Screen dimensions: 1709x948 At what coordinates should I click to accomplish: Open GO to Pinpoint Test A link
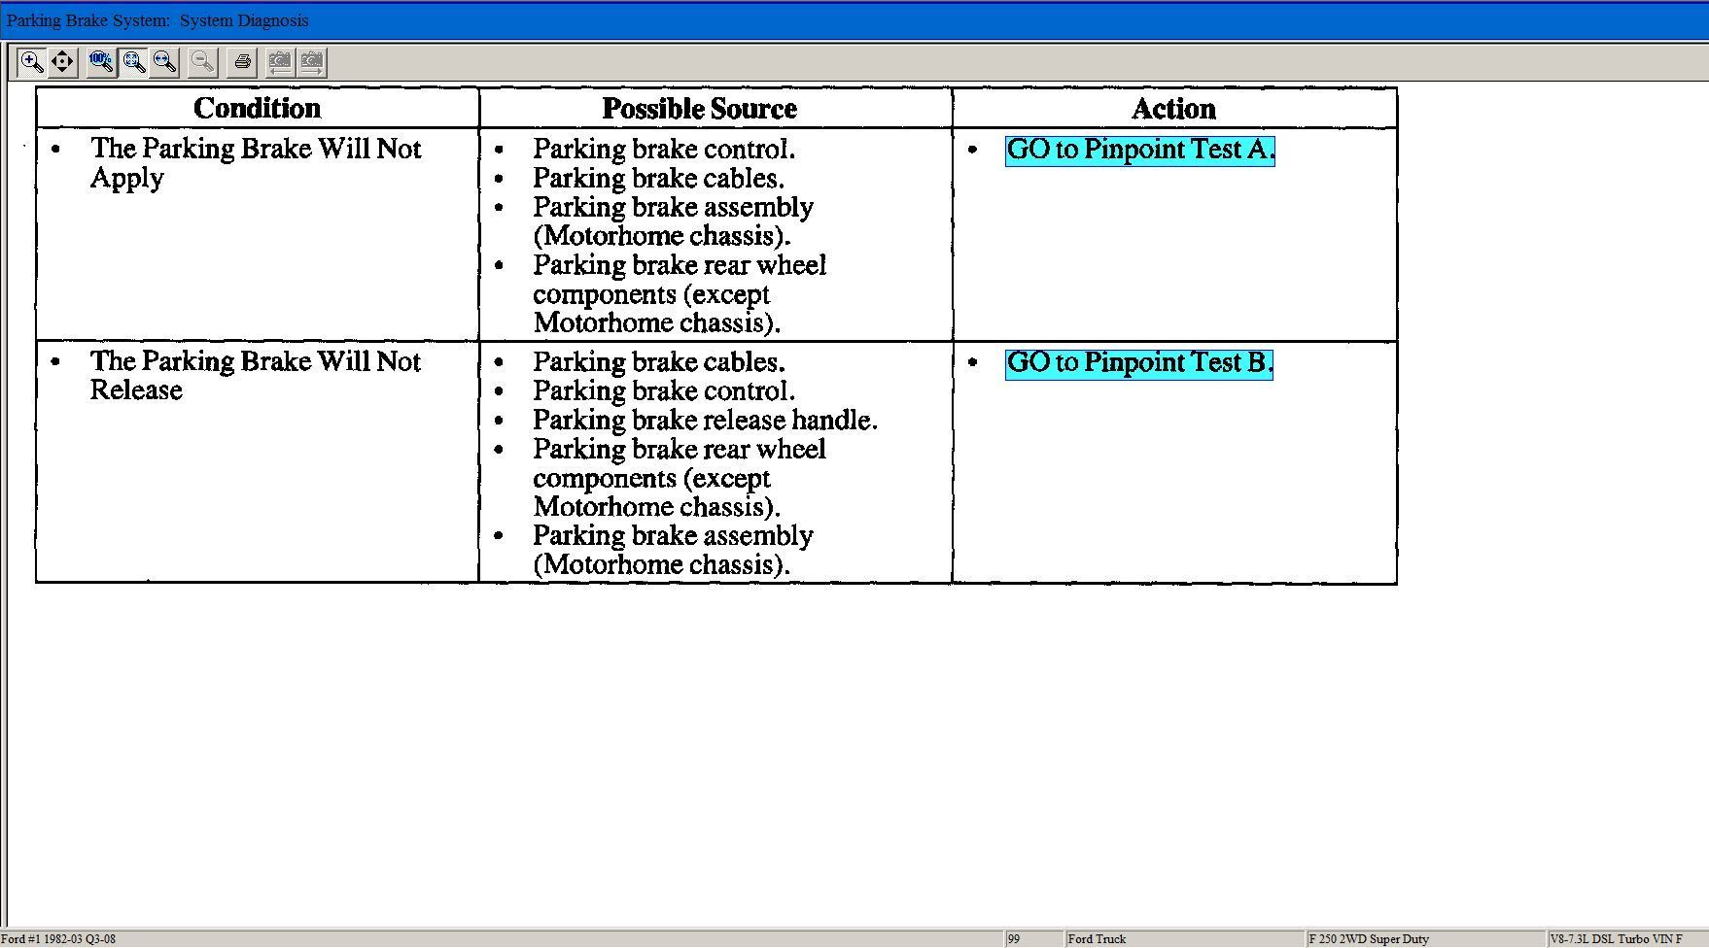point(1139,150)
